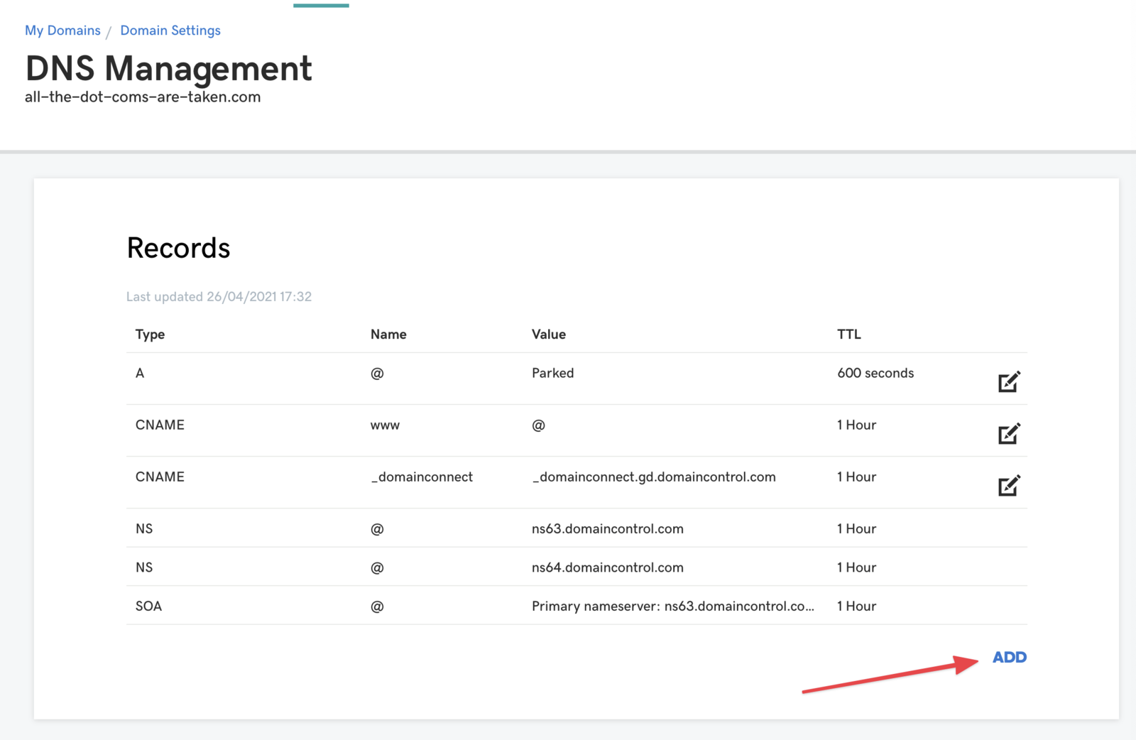1136x740 pixels.
Task: Click the Last updated timestamp text
Action: (219, 297)
